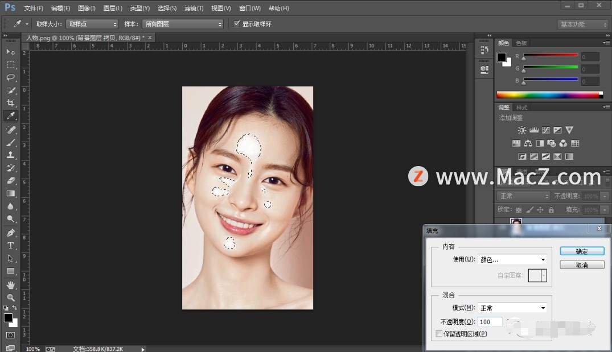Click the 不透明度 input field in Fill dialog
The height and width of the screenshot is (352, 612).
pos(490,322)
